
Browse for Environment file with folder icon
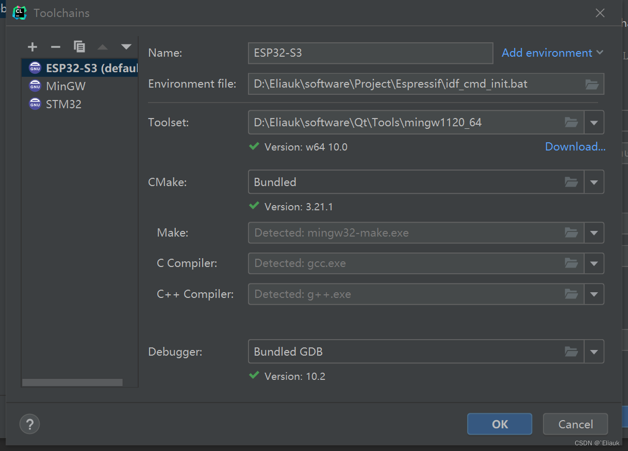591,83
